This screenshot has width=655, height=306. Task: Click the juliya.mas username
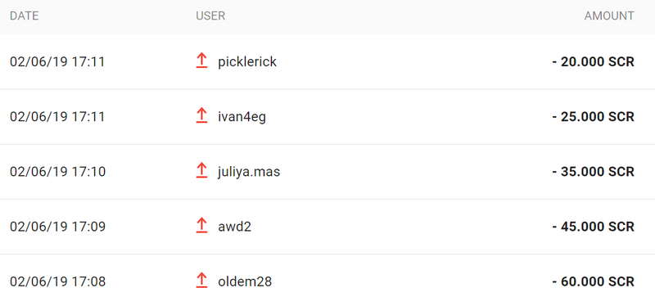click(249, 172)
